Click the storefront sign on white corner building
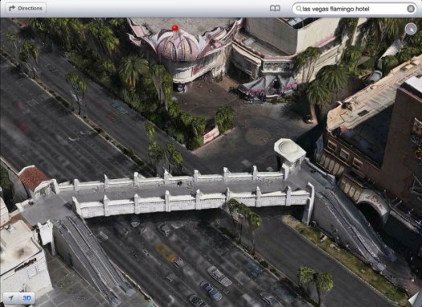 (x=26, y=264)
